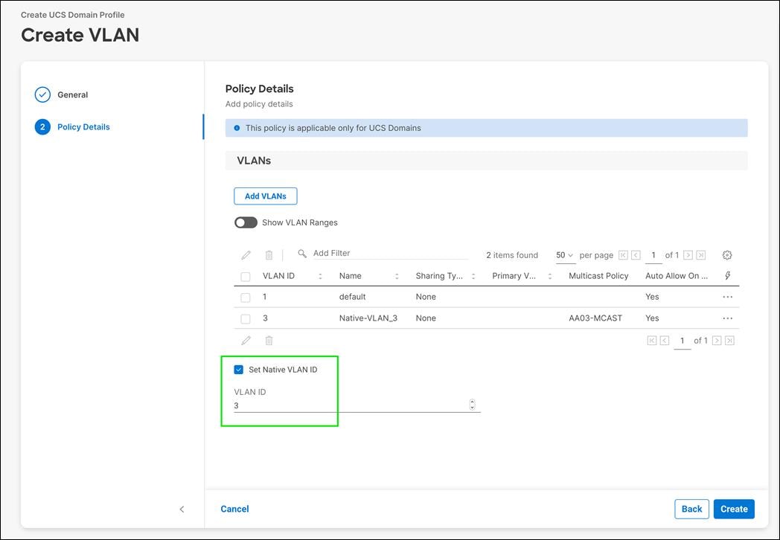The image size is (780, 540).
Task: Collapse the left panel using the chevron
Action: point(182,509)
